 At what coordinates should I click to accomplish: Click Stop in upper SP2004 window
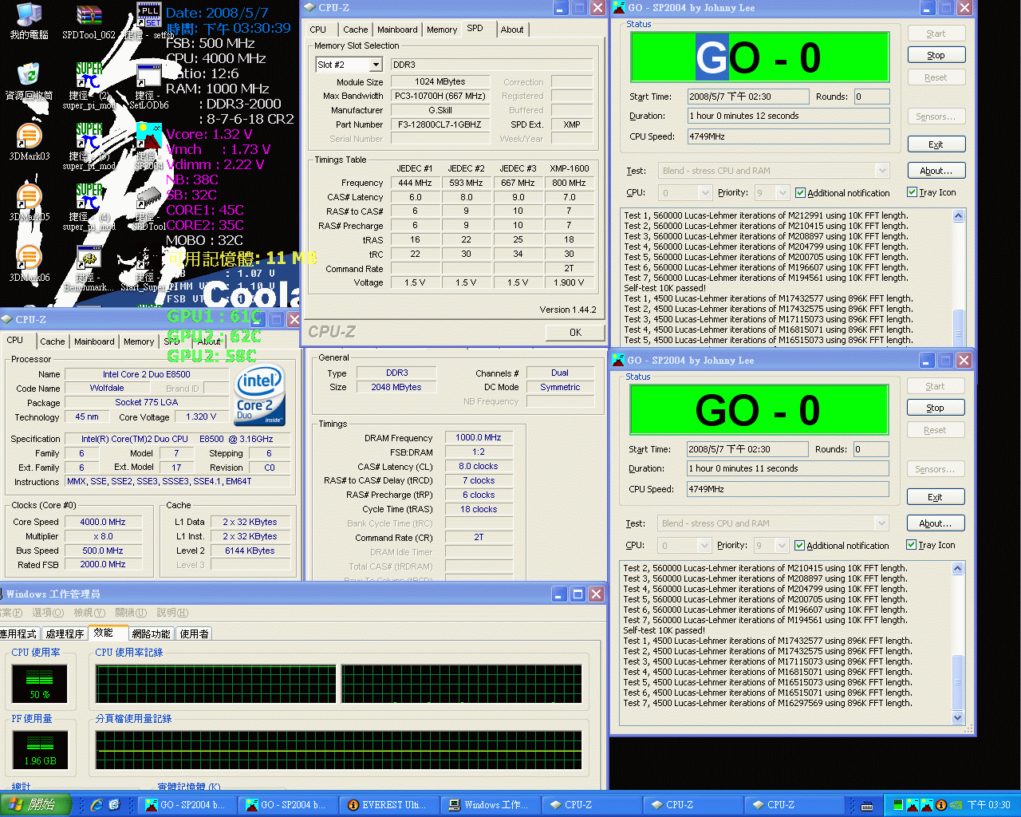936,55
